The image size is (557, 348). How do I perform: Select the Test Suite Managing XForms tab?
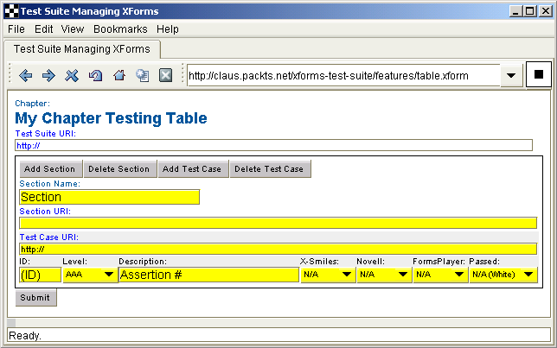tap(82, 49)
